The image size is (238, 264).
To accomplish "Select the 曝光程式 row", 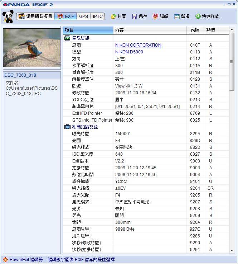I will (146, 147).
